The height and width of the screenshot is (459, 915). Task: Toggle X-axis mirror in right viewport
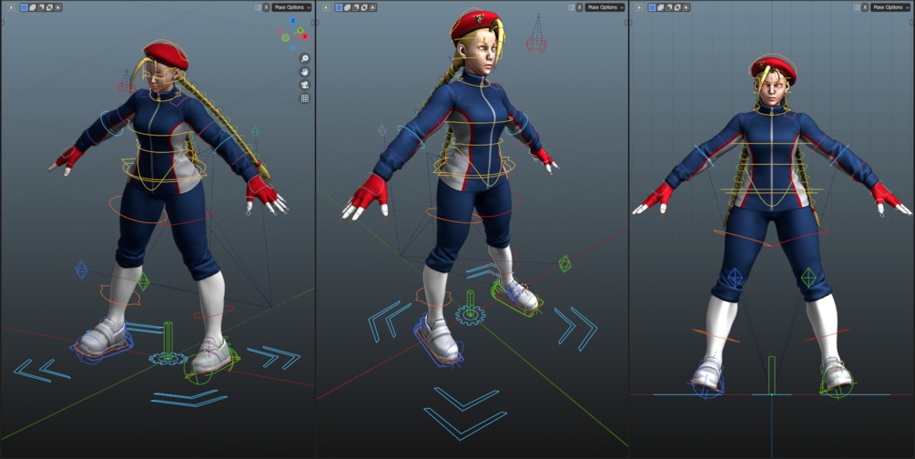click(864, 7)
